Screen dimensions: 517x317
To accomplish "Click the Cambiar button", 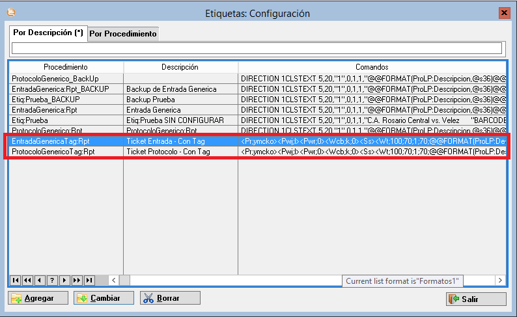I will point(104,298).
